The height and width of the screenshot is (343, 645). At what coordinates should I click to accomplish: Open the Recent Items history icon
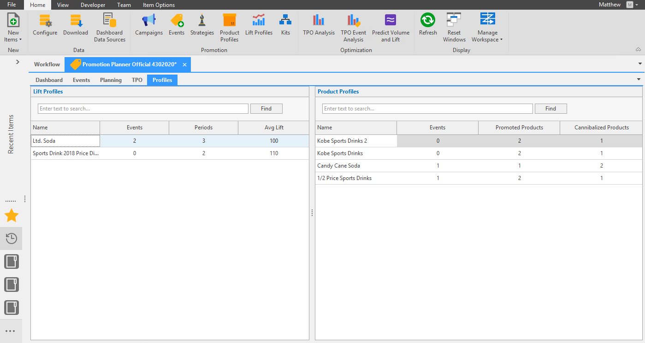[x=11, y=238]
